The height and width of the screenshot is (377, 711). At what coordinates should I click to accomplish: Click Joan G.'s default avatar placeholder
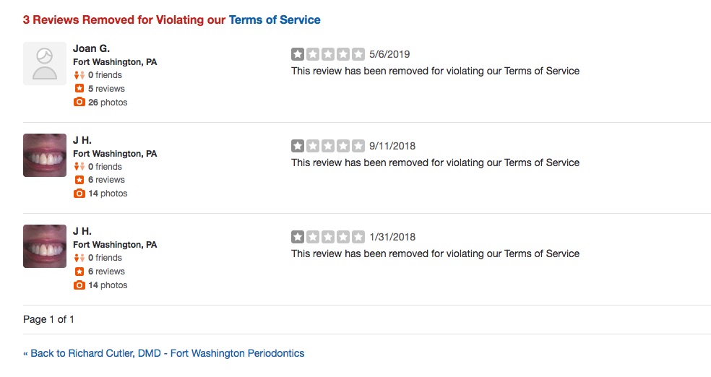click(45, 64)
